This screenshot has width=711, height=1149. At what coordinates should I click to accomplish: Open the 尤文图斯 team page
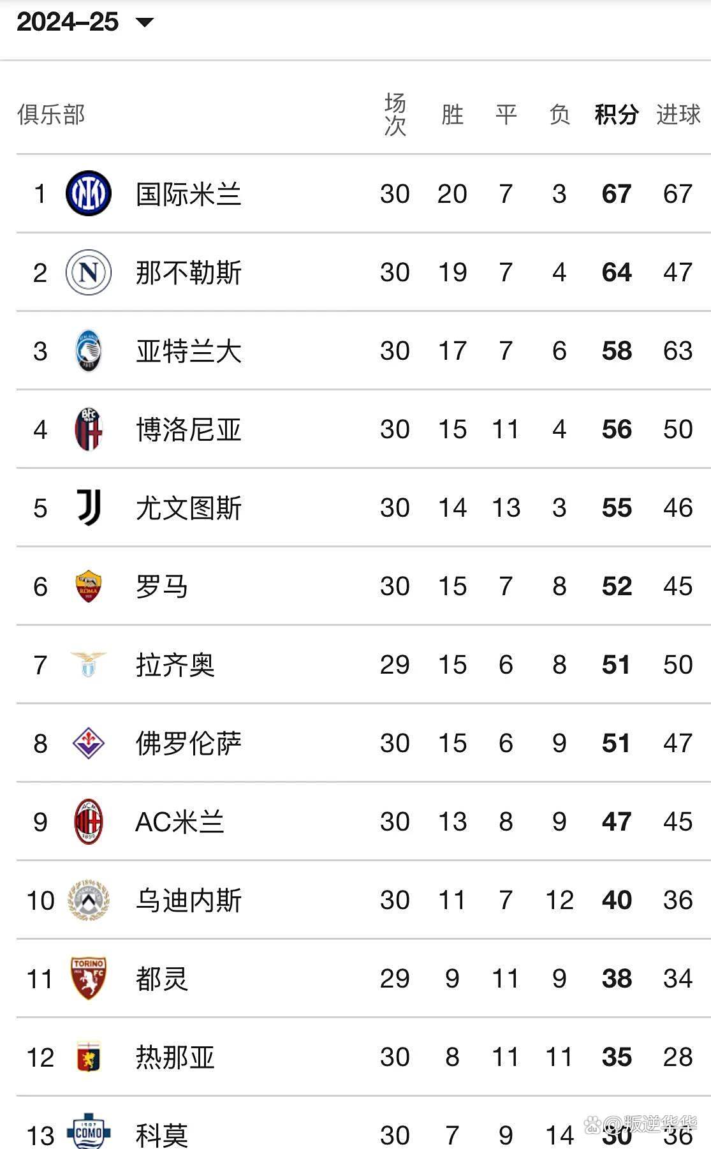189,508
